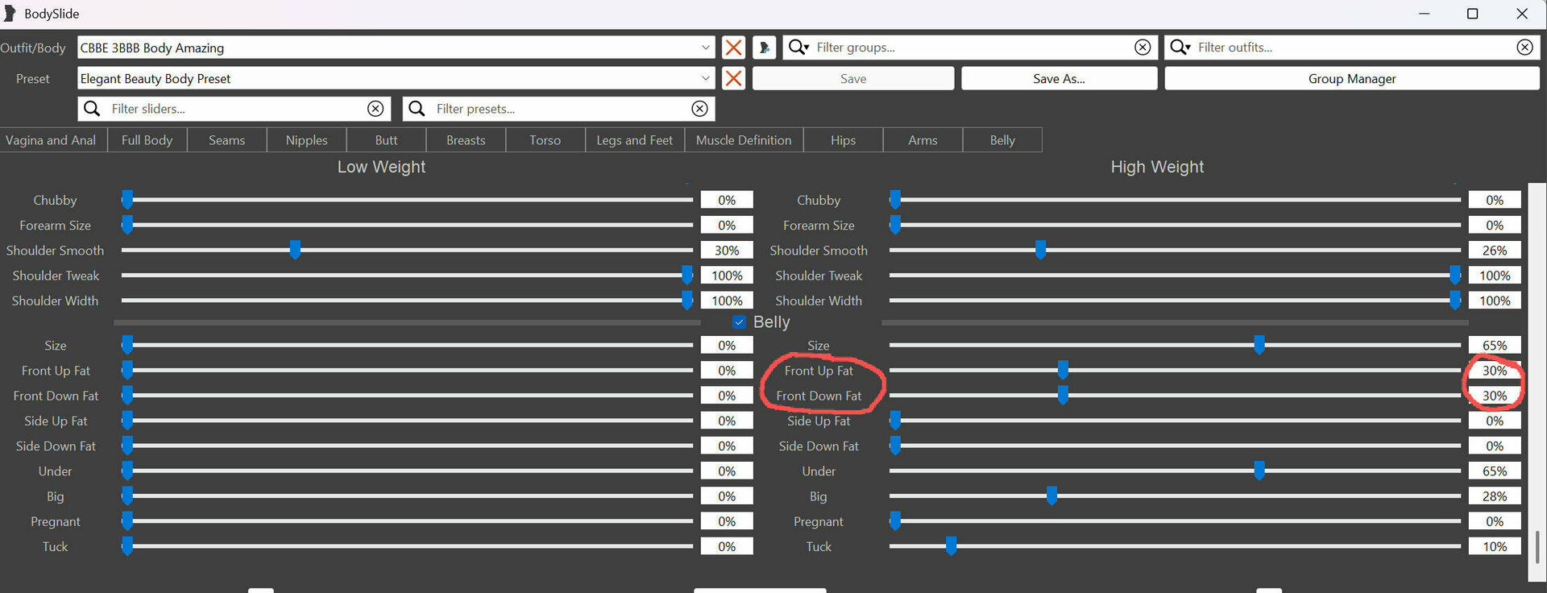
Task: Click the High Weight Big 28% value box
Action: (x=1494, y=496)
